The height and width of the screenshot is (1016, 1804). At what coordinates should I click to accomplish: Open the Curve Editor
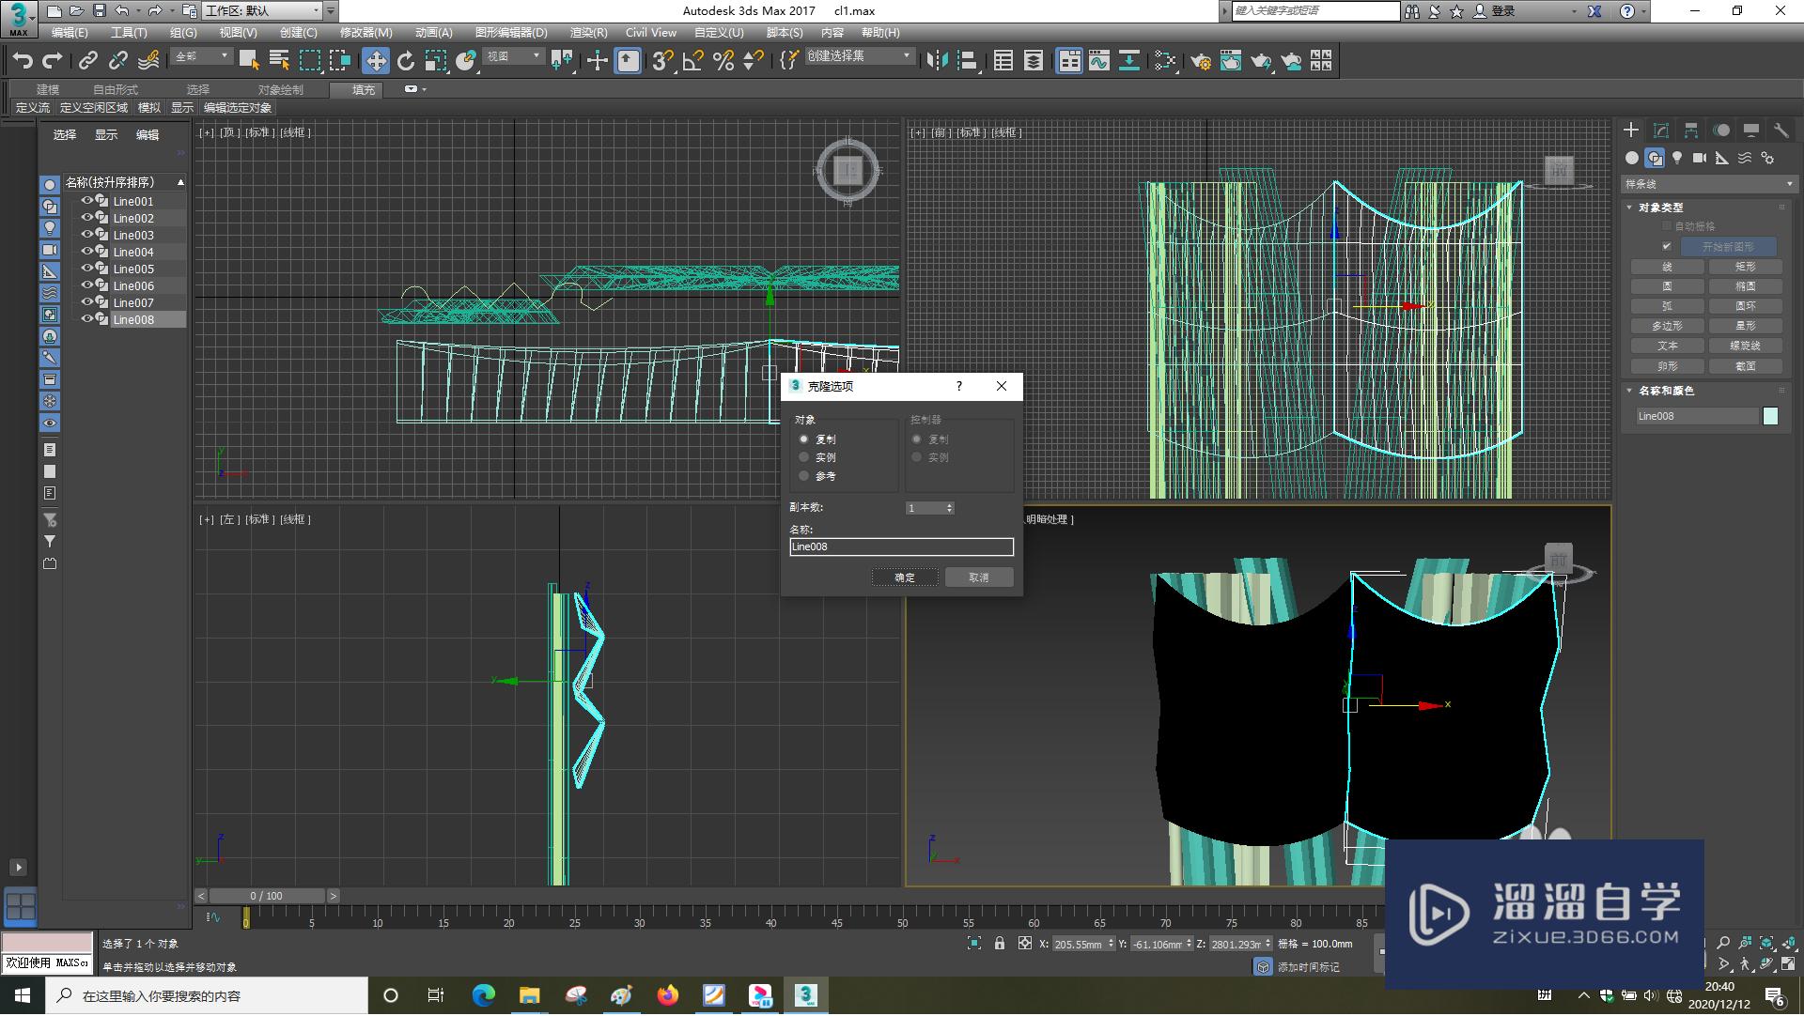click(x=1099, y=61)
